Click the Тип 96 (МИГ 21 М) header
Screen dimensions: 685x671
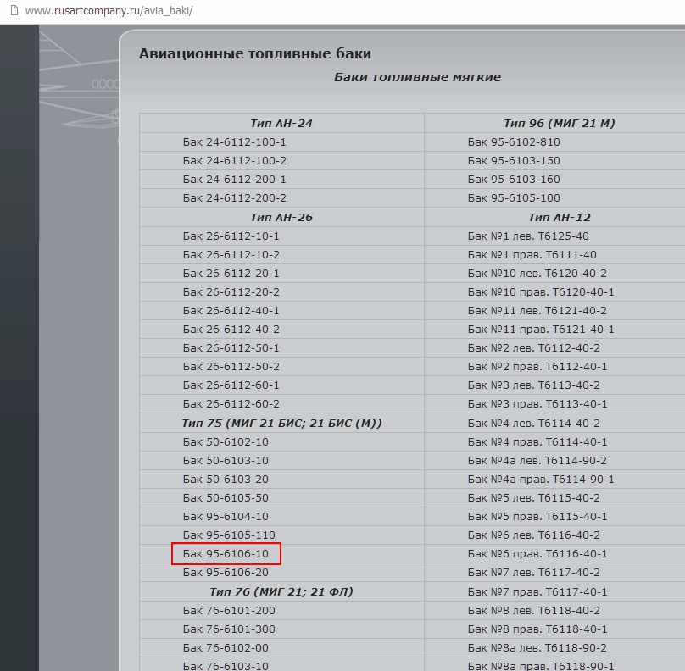coord(559,124)
